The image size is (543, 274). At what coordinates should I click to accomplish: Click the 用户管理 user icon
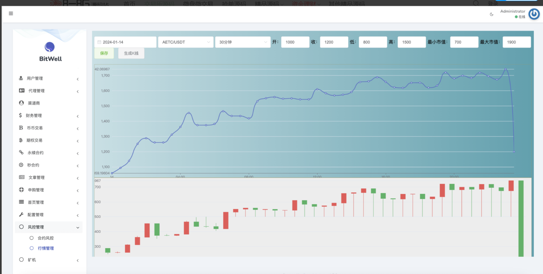pyautogui.click(x=21, y=78)
